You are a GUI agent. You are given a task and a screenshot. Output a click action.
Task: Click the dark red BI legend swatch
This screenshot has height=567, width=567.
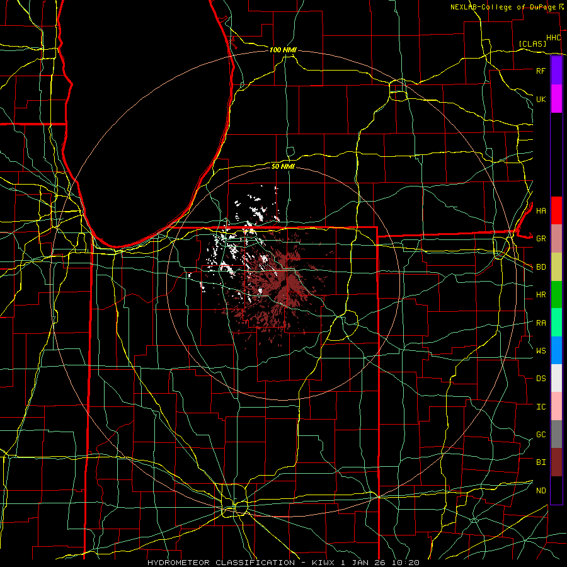coord(556,462)
